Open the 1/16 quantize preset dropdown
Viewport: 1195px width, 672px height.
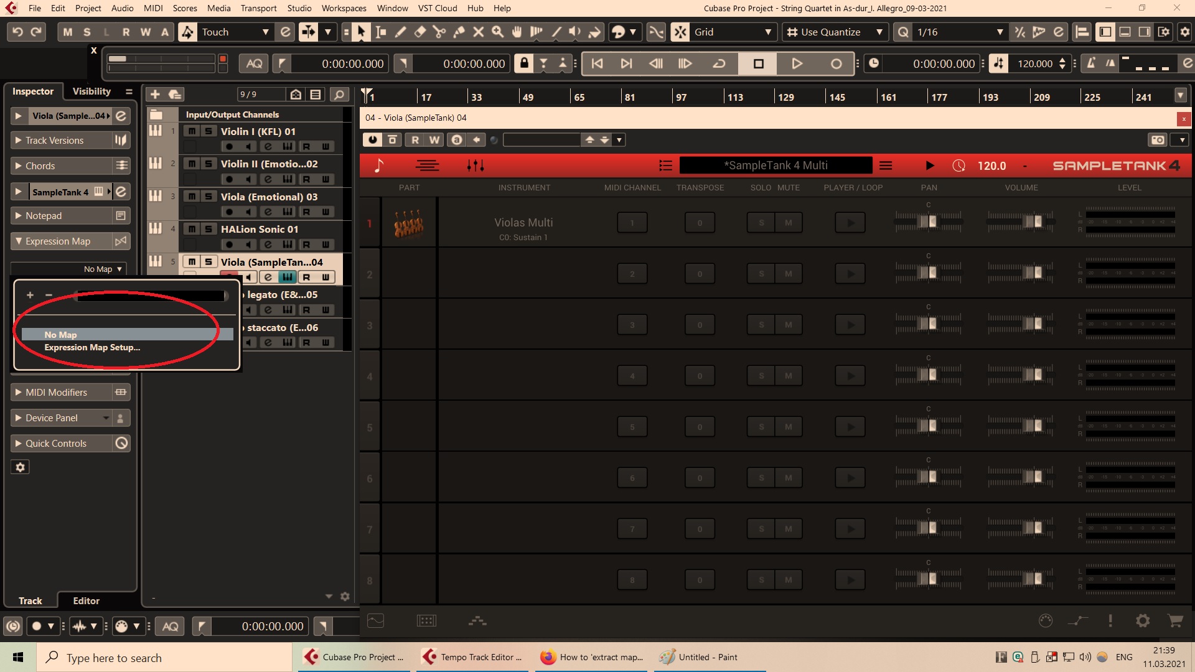pos(1000,32)
